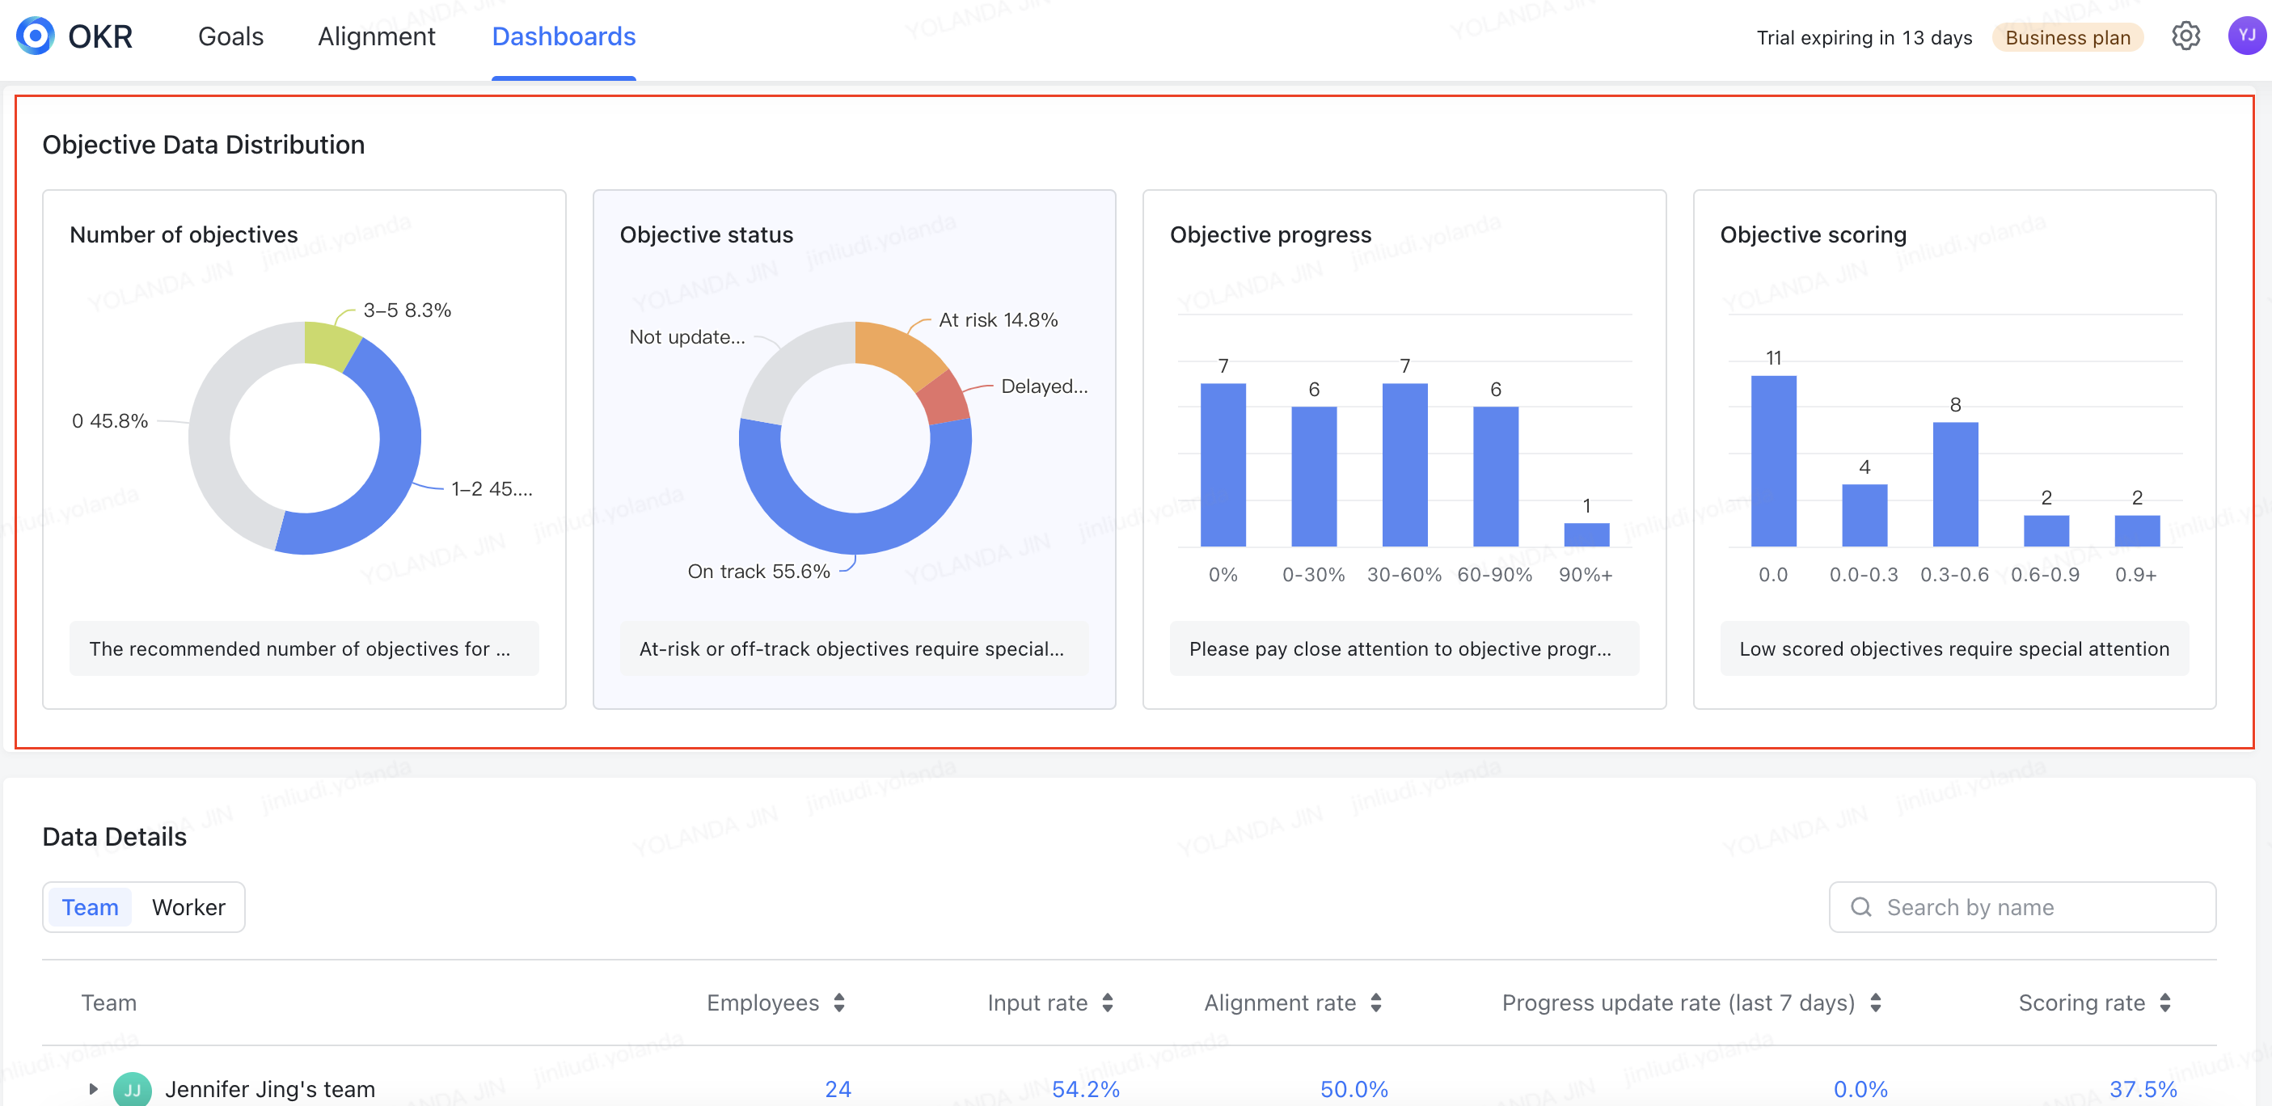Sort by Employees column arrows
The width and height of the screenshot is (2272, 1106).
coord(838,1003)
